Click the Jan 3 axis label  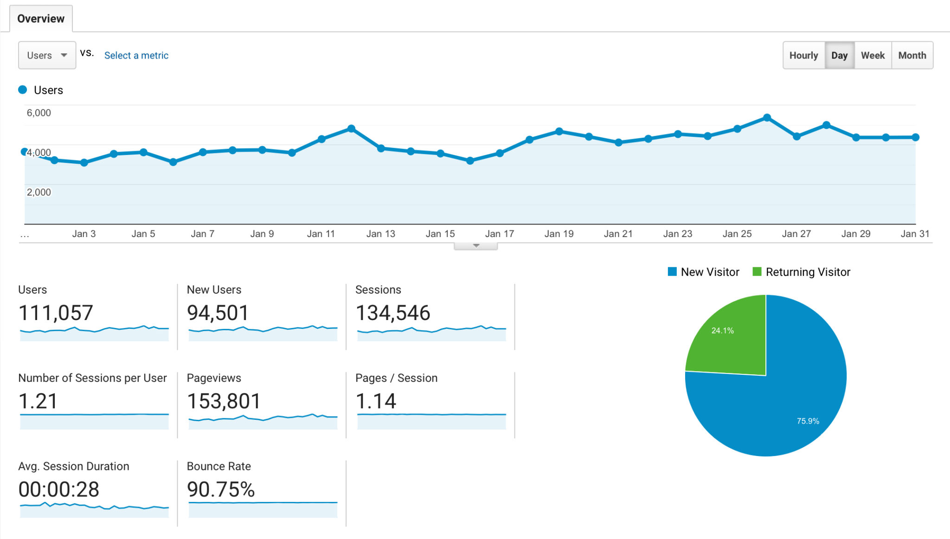(84, 234)
